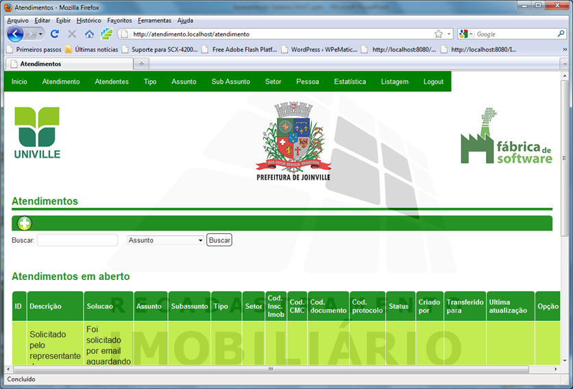The height and width of the screenshot is (389, 573).
Task: Click the Cod. protocolo column header
Action: click(367, 306)
